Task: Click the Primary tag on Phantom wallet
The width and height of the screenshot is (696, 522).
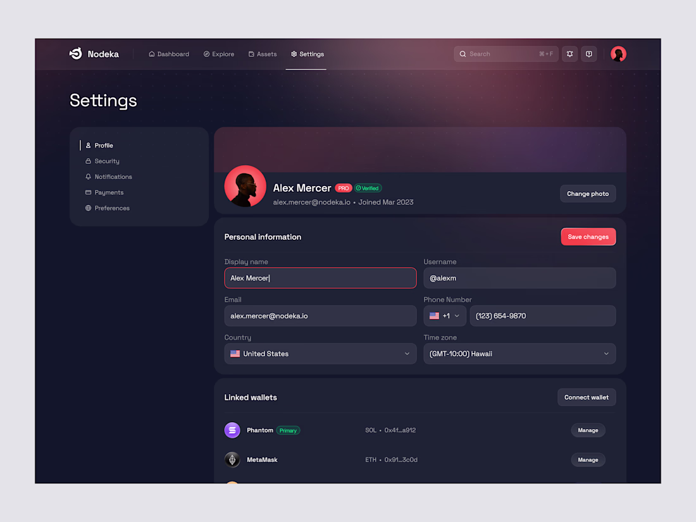Action: tap(288, 430)
